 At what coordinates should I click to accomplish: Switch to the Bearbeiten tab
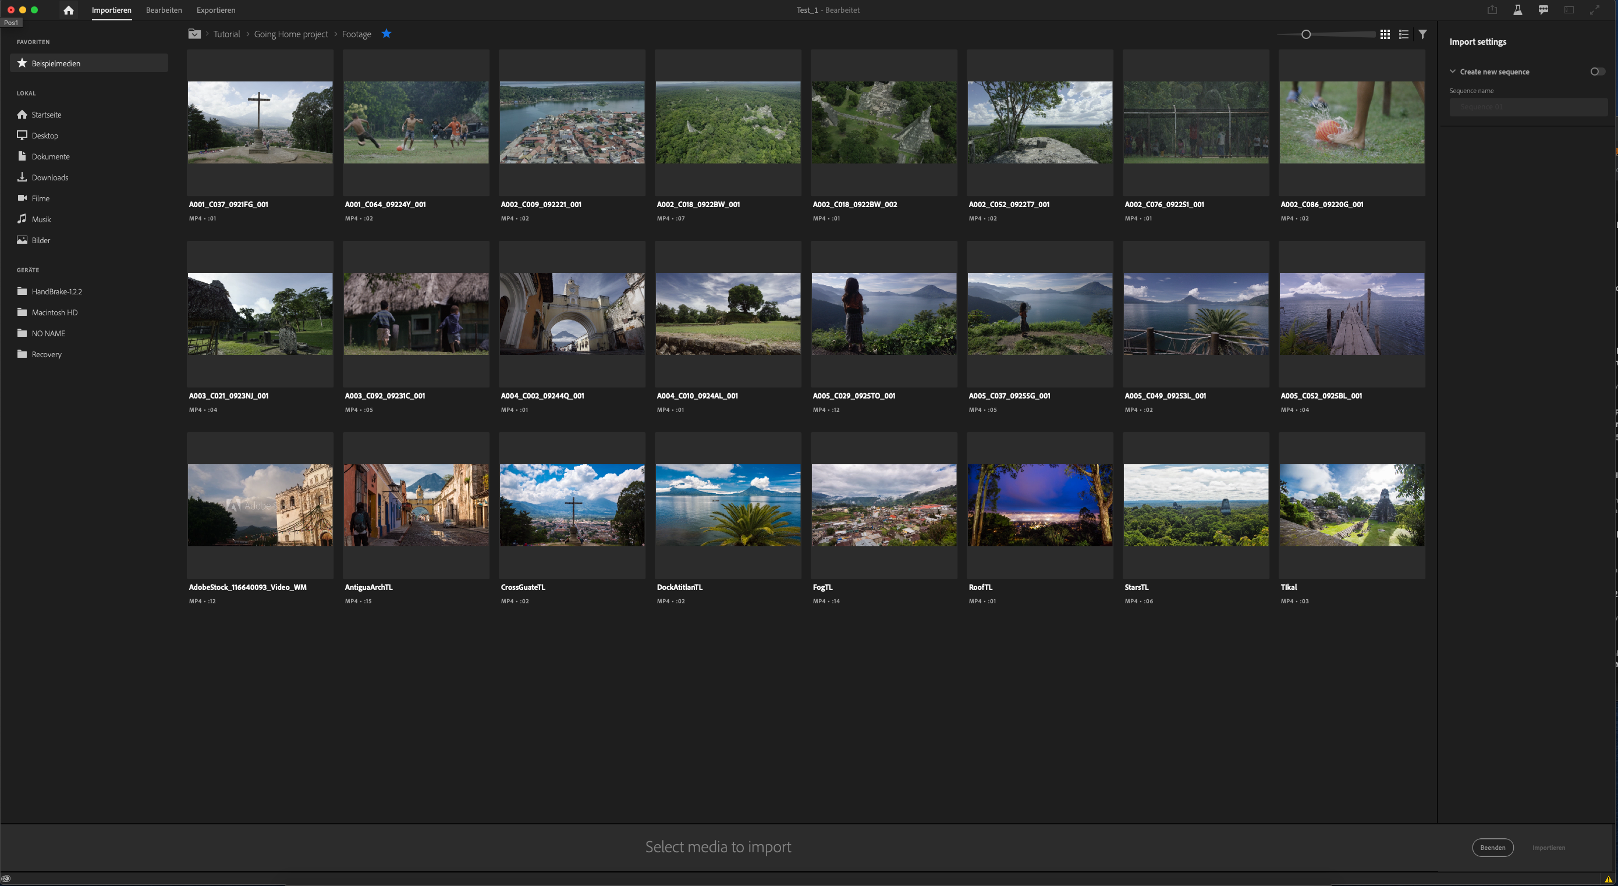tap(164, 10)
